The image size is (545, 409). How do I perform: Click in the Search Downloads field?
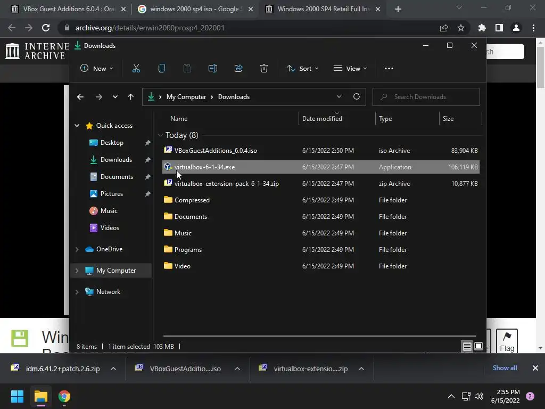pos(426,97)
